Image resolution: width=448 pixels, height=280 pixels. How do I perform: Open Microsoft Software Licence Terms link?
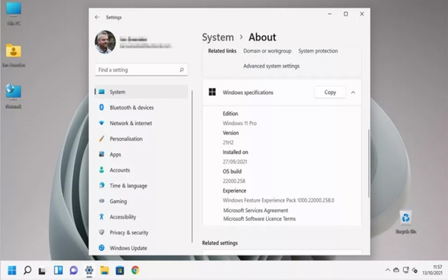[x=259, y=219]
